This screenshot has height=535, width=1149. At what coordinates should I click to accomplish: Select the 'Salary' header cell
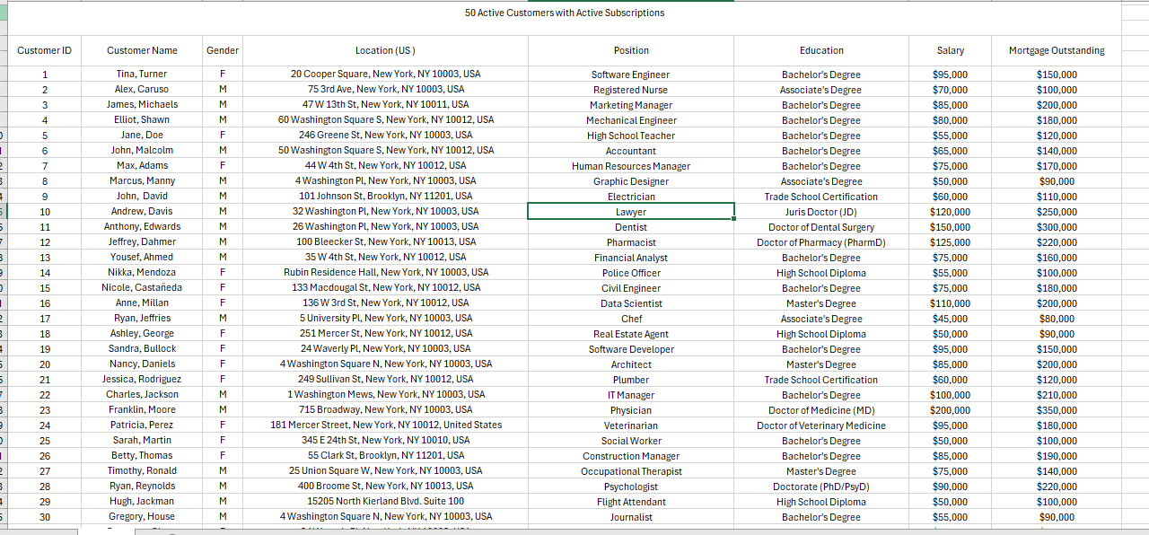(x=950, y=50)
